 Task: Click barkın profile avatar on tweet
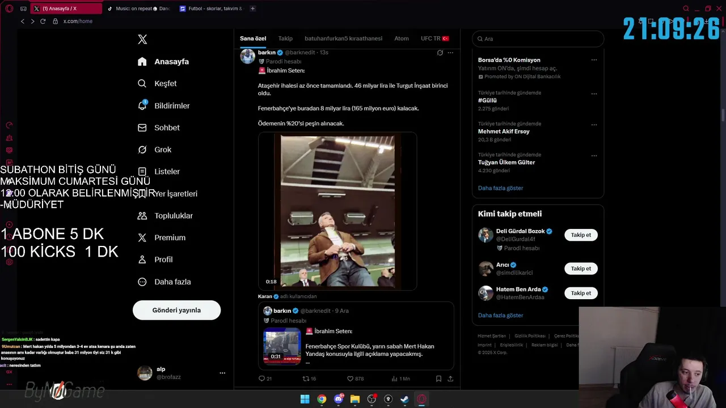point(247,56)
